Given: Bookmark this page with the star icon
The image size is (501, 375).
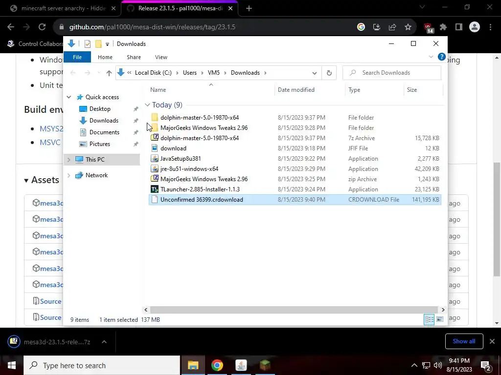Looking at the screenshot, I should [408, 27].
